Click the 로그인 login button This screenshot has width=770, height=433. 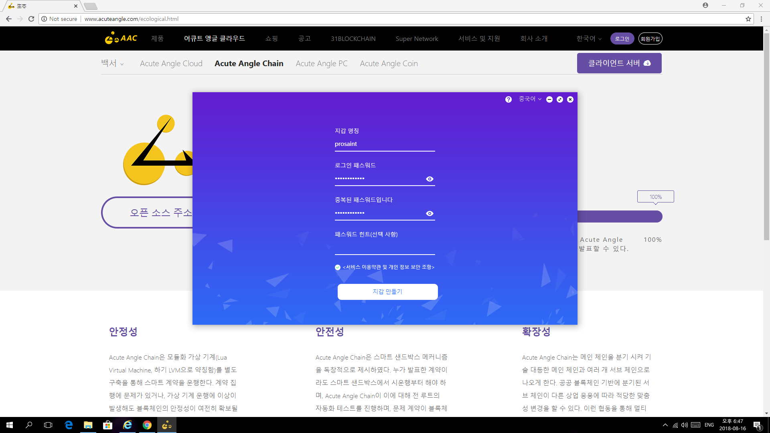622,38
